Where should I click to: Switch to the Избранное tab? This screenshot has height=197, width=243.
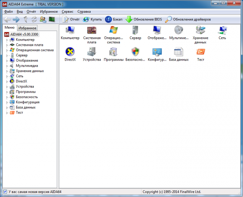(x=27, y=28)
